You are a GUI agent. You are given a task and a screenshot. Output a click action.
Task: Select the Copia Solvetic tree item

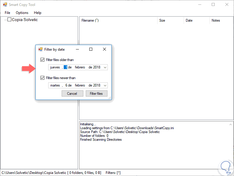tap(25, 20)
